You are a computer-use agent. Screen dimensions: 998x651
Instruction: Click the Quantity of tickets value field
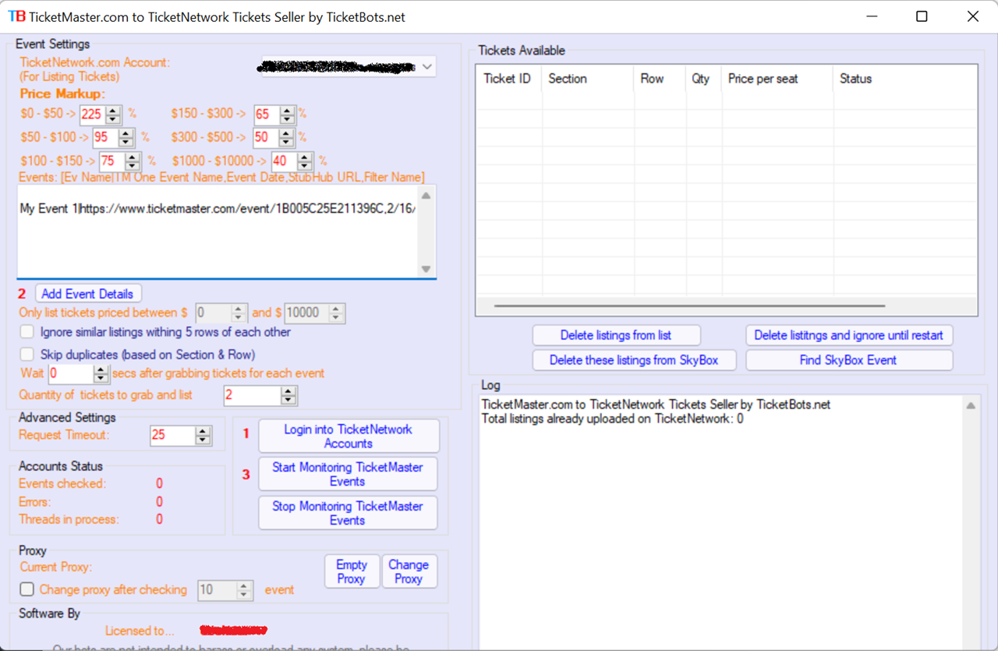click(x=252, y=395)
